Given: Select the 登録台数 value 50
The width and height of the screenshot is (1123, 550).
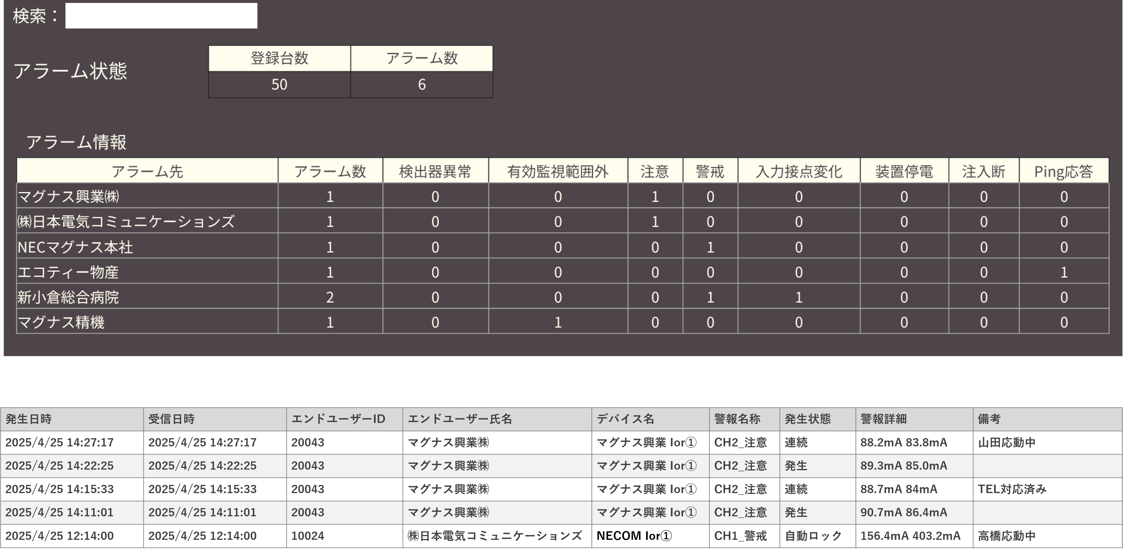Looking at the screenshot, I should (x=279, y=85).
